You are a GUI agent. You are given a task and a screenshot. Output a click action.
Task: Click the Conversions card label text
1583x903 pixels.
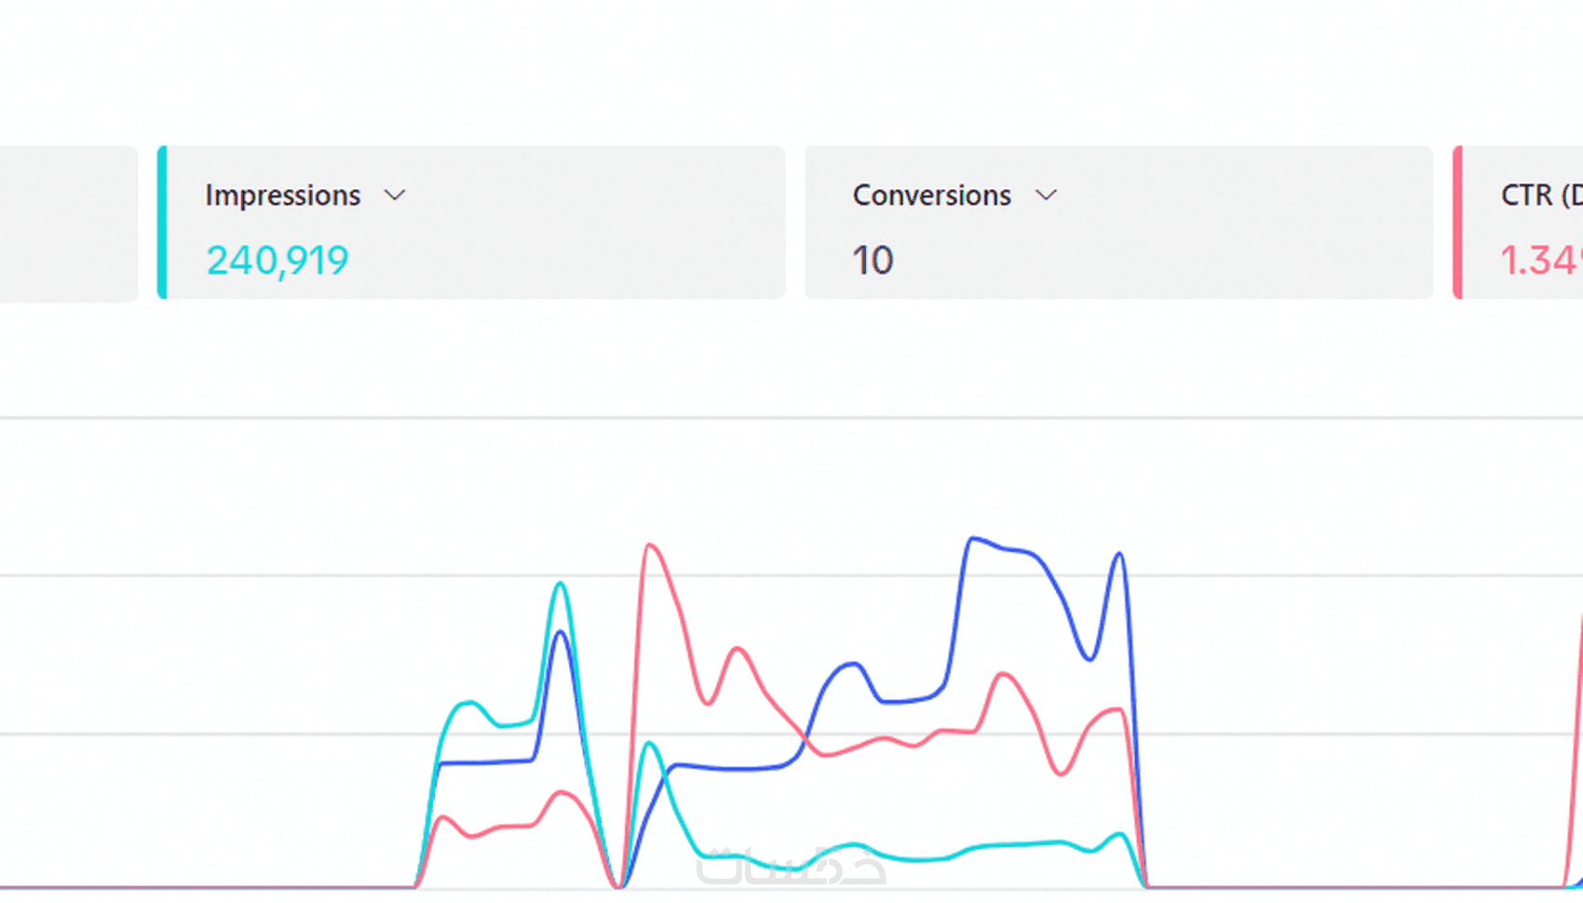click(x=931, y=195)
